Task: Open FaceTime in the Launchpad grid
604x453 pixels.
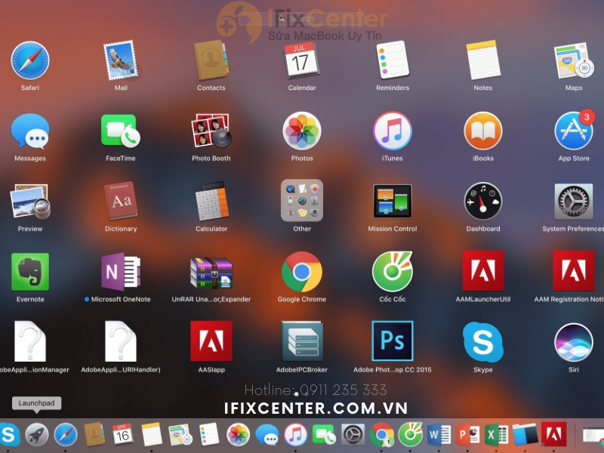Action: click(121, 131)
